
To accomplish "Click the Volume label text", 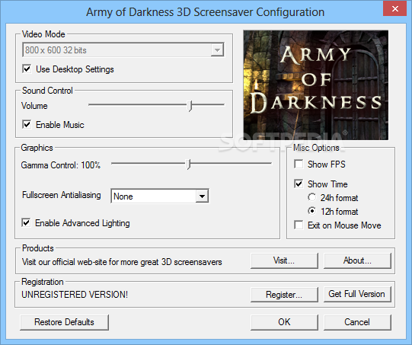I will 34,106.
